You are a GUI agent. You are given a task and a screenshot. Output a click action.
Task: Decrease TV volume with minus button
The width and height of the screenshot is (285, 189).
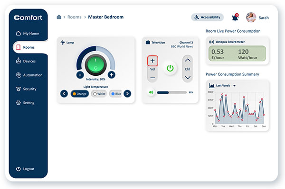[152, 78]
